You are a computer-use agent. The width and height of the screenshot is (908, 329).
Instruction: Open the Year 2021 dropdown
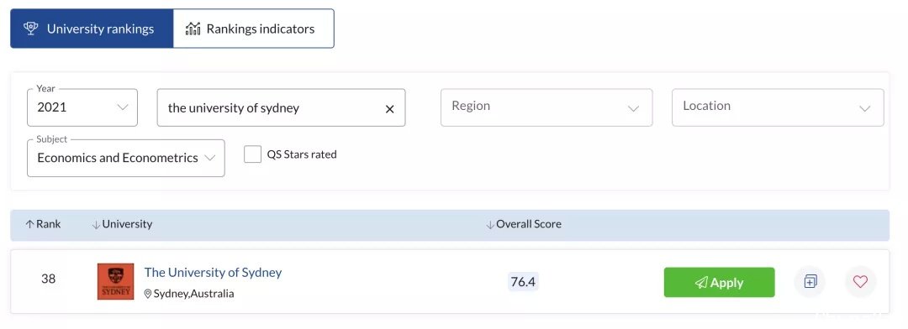tap(82, 107)
